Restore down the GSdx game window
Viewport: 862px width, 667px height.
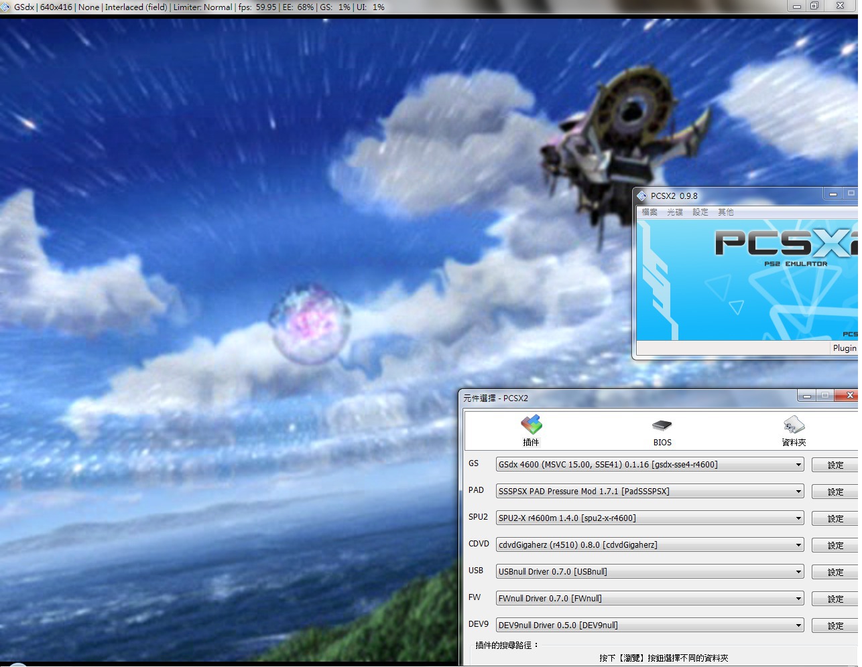click(814, 6)
